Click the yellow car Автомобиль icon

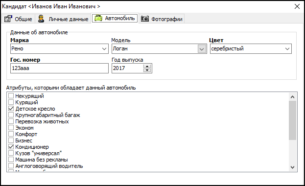pos(98,18)
